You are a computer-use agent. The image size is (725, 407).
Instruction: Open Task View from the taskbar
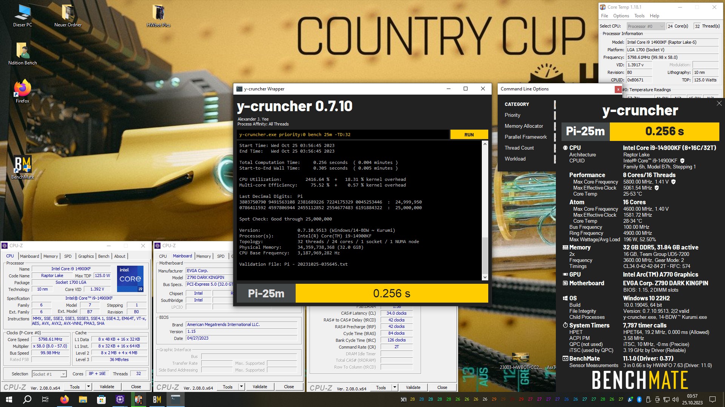[x=45, y=399]
